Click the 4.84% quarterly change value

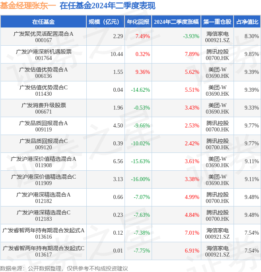192,215
